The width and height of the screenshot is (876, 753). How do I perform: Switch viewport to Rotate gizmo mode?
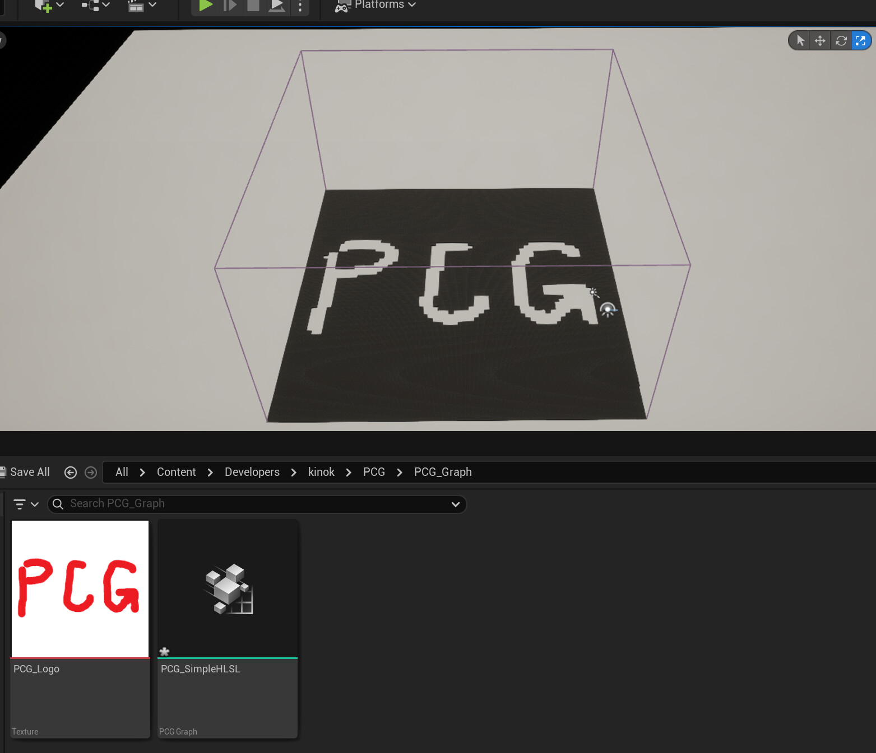click(x=841, y=40)
